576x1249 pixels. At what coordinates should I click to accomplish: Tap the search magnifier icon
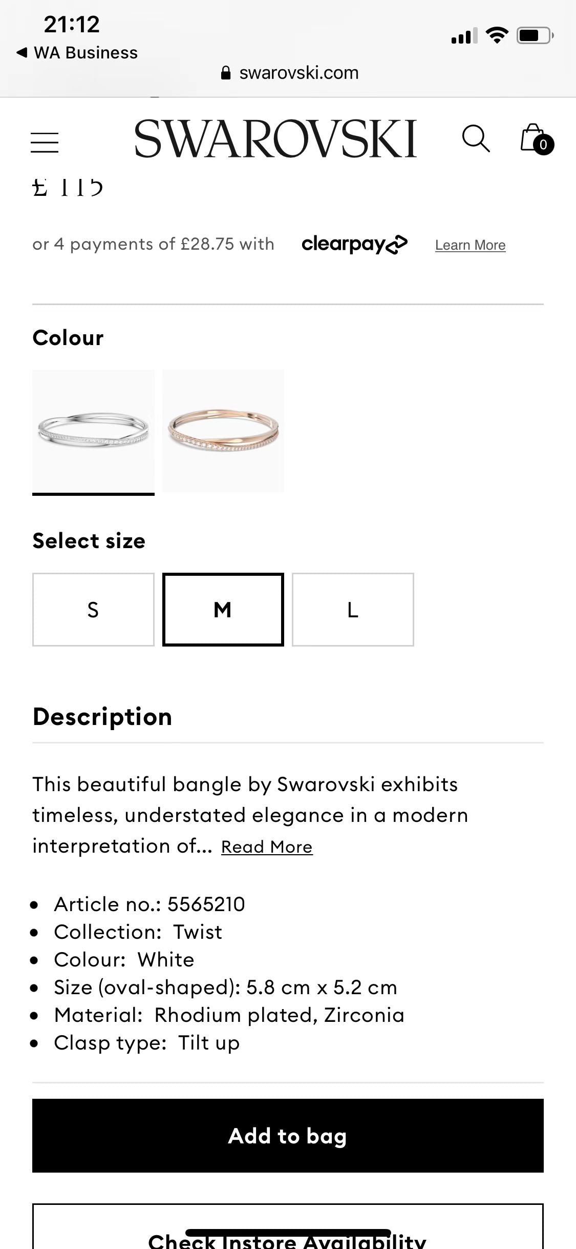[476, 139]
